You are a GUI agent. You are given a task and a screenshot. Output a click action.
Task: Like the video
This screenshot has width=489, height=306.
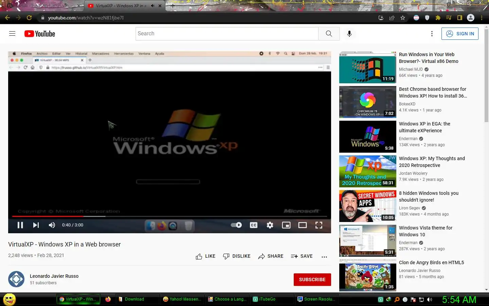(205, 256)
